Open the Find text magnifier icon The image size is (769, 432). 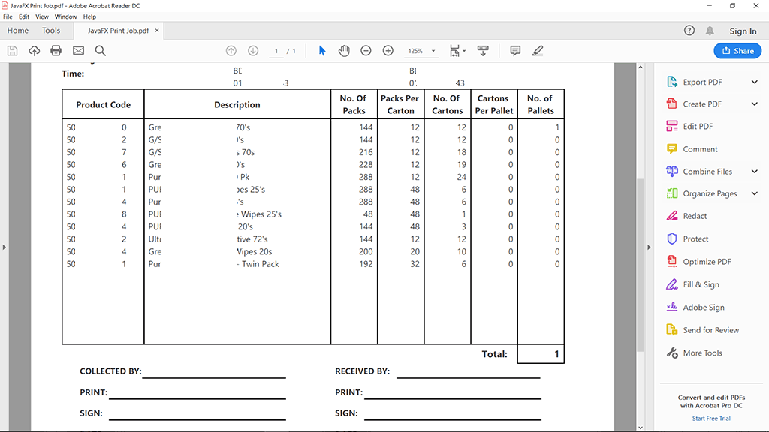click(100, 50)
